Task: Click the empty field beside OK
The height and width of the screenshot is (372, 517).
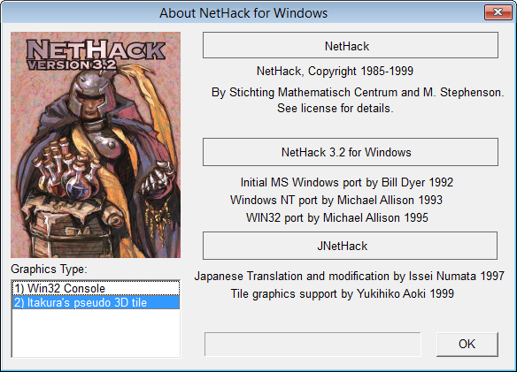Action: (313, 344)
